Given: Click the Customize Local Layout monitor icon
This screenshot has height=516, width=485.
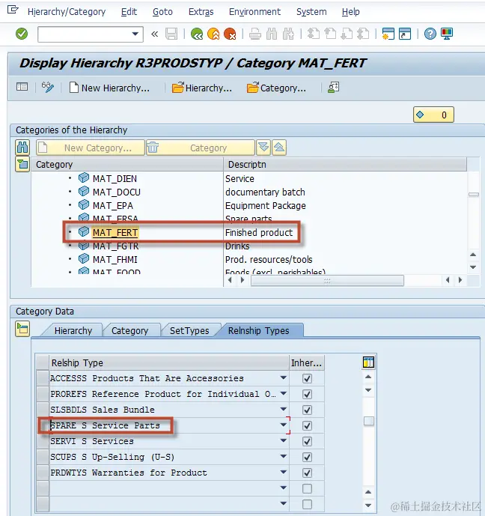Looking at the screenshot, I should [x=447, y=34].
